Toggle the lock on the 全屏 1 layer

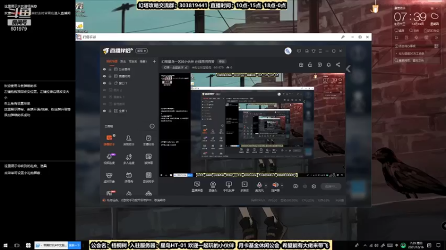coord(110,111)
